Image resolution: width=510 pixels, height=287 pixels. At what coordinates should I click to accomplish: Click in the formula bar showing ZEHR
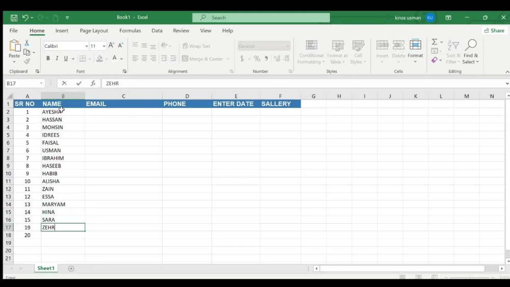click(x=302, y=84)
